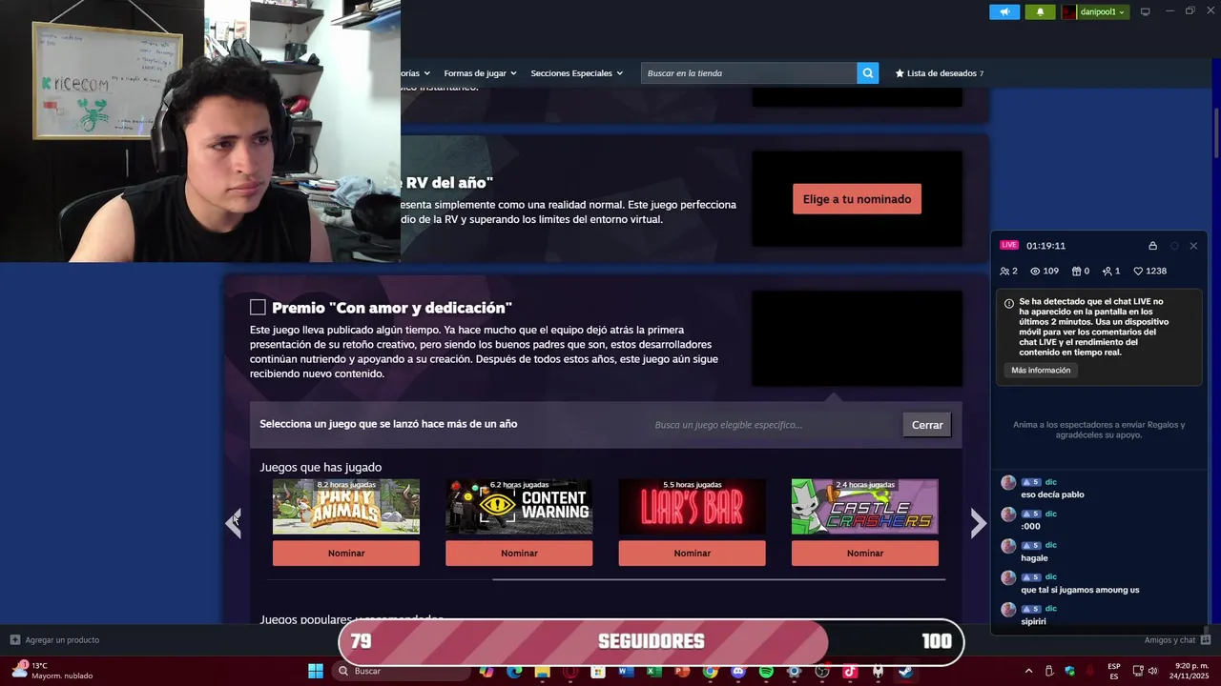Click the games carousel horizontal scrollbar
The width and height of the screenshot is (1221, 686).
coord(718,579)
